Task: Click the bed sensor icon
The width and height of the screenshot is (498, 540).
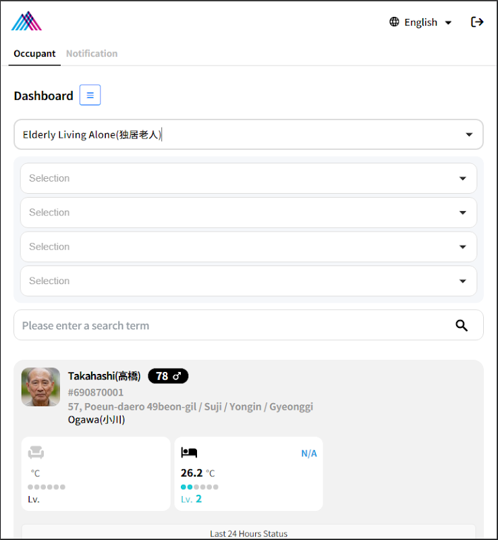Action: pyautogui.click(x=189, y=453)
